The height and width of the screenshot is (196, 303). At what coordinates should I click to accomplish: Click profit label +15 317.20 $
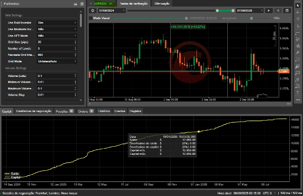188,27
